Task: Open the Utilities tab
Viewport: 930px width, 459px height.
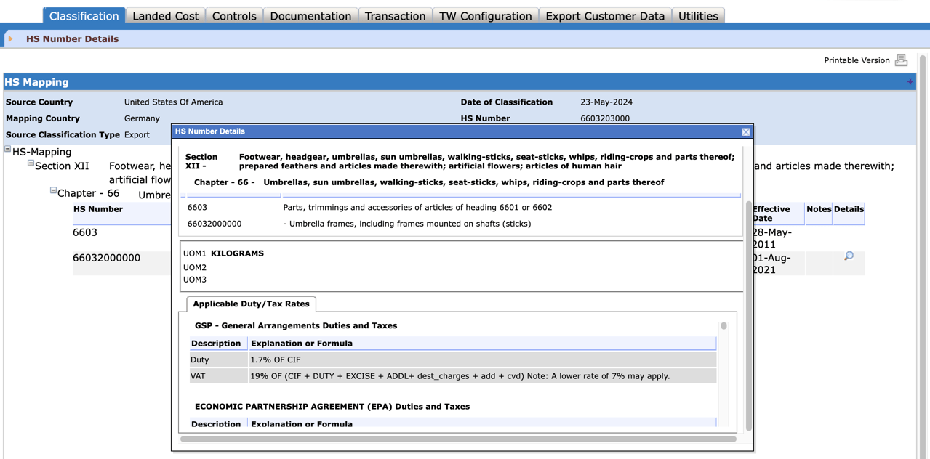Action: coord(697,16)
